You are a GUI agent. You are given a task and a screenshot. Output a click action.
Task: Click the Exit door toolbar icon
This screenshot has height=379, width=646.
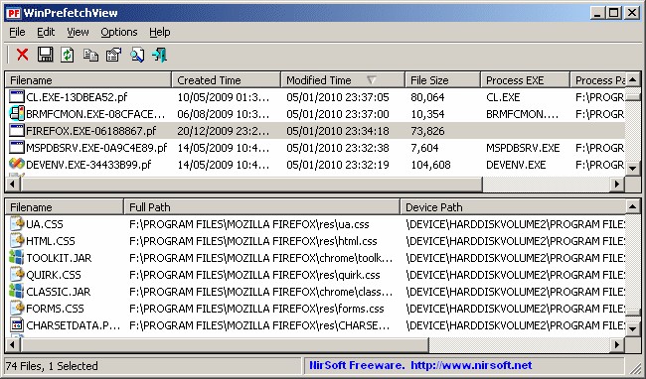[159, 55]
